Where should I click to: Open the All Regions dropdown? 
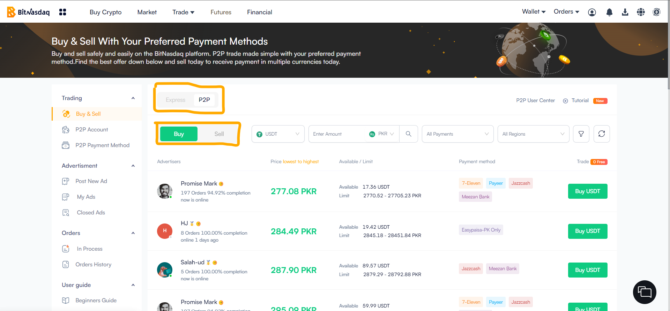coord(533,134)
